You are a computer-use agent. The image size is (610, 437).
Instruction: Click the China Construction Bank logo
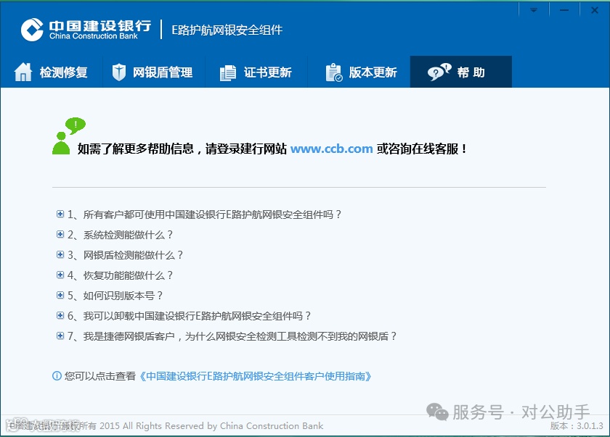[x=86, y=30]
